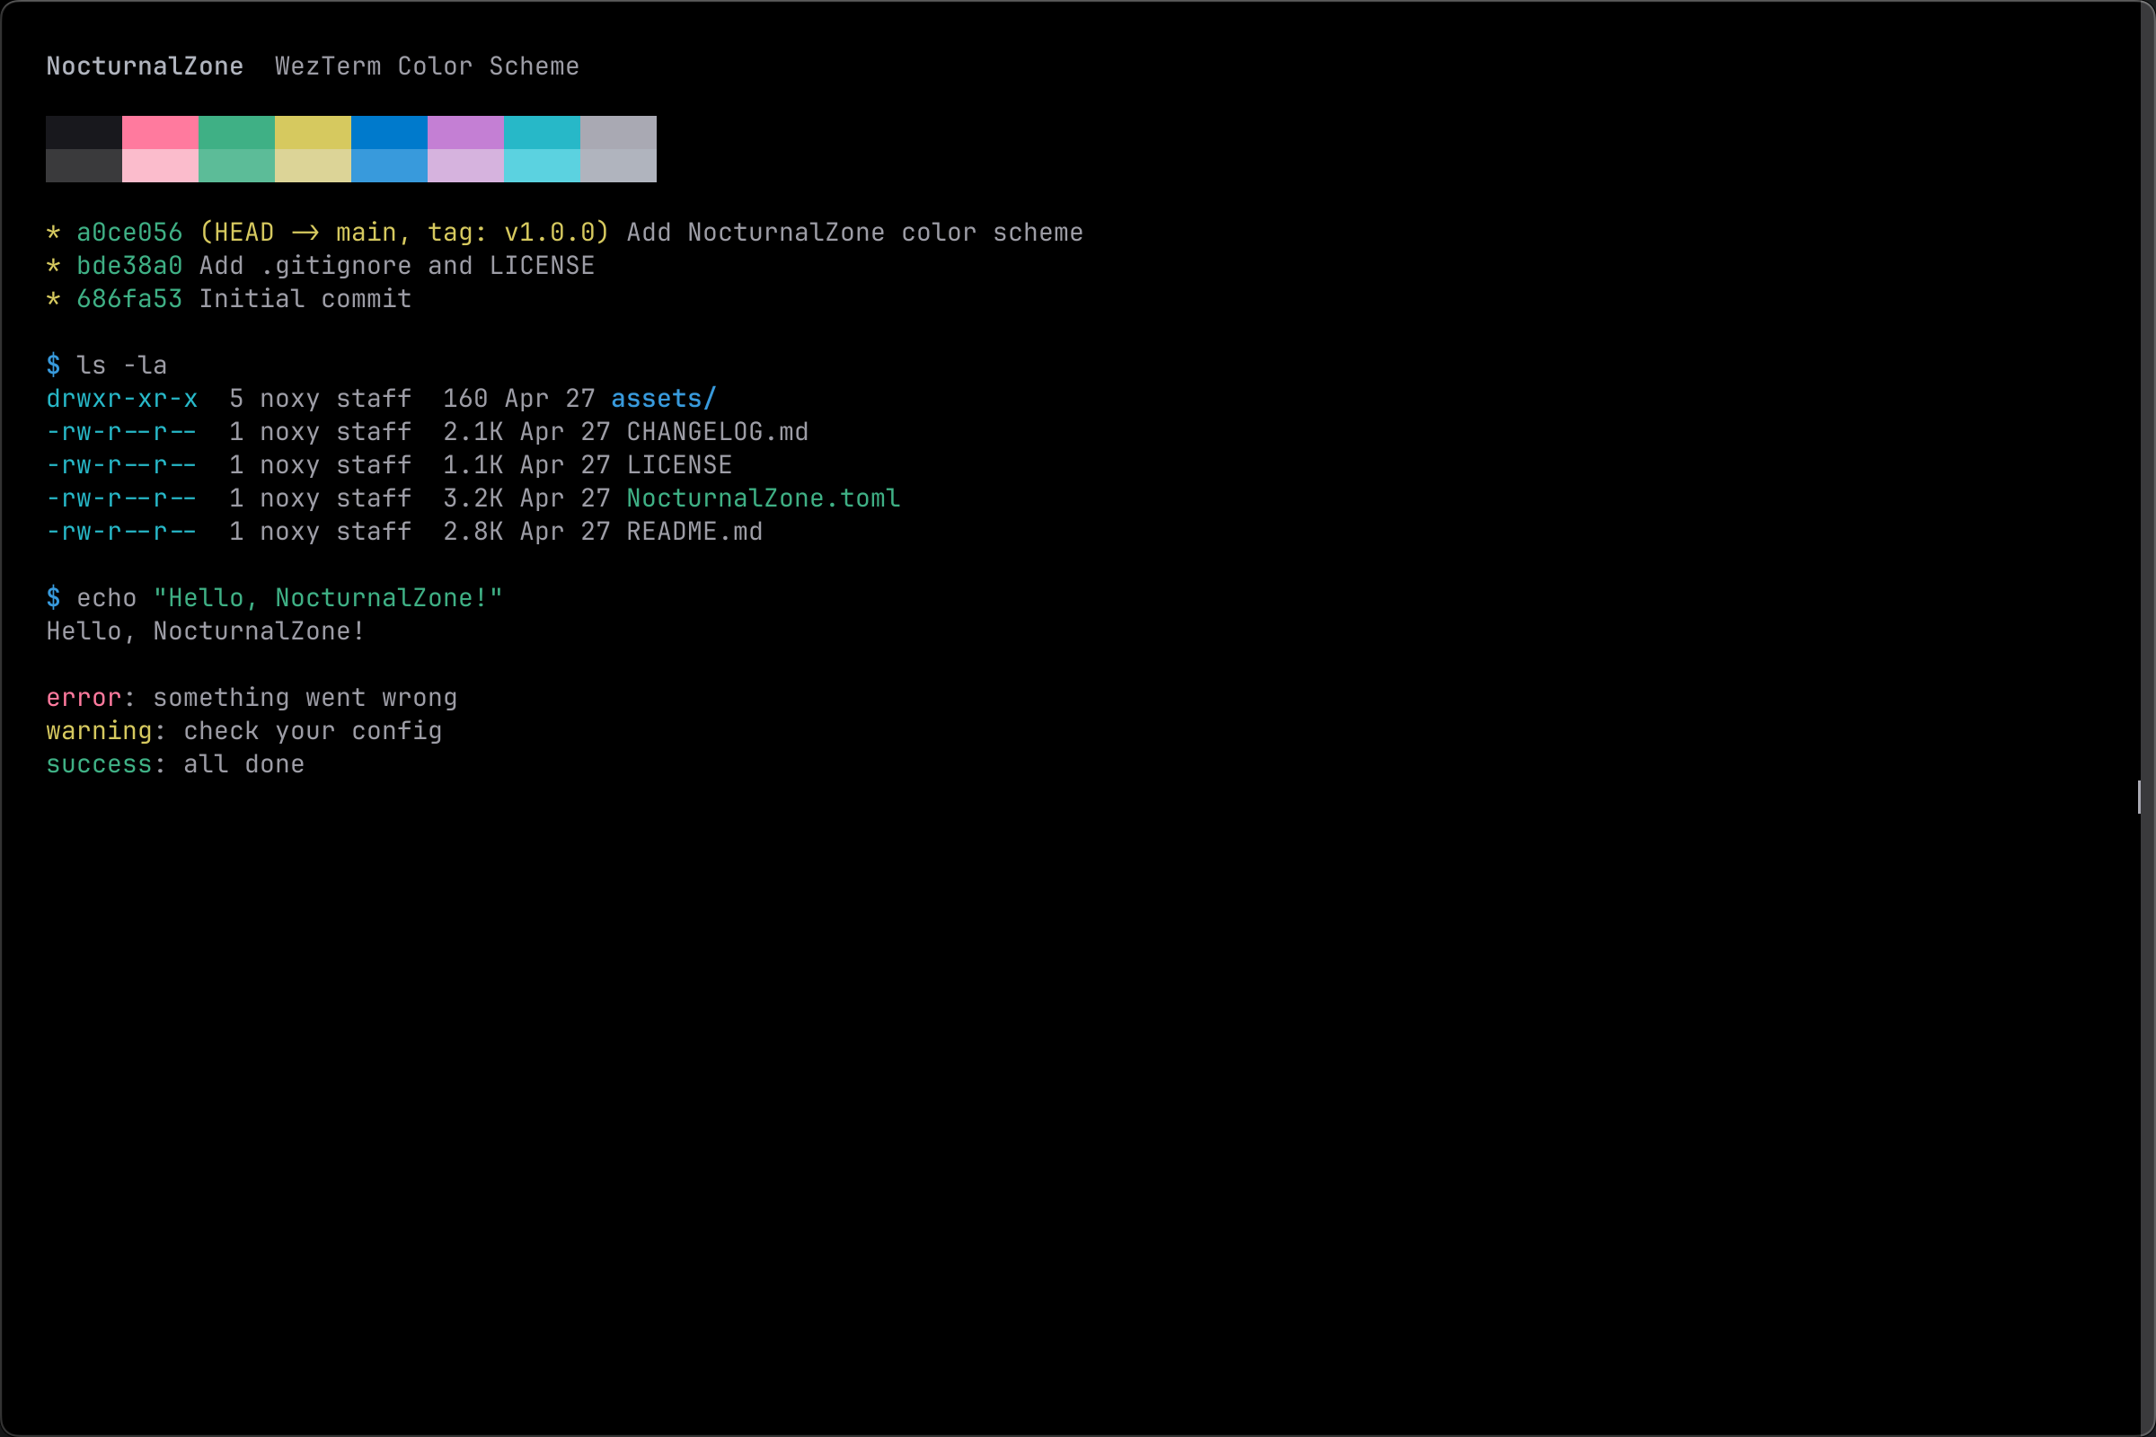
Task: Click the LICENSE file name in listing
Action: [x=678, y=465]
